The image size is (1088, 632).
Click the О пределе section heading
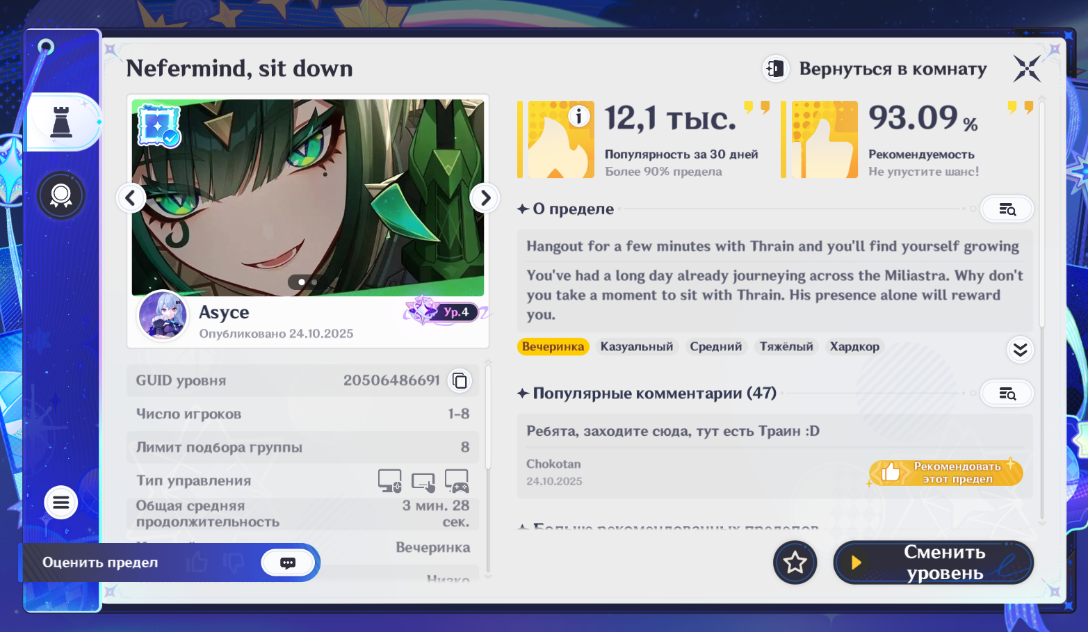click(x=574, y=209)
